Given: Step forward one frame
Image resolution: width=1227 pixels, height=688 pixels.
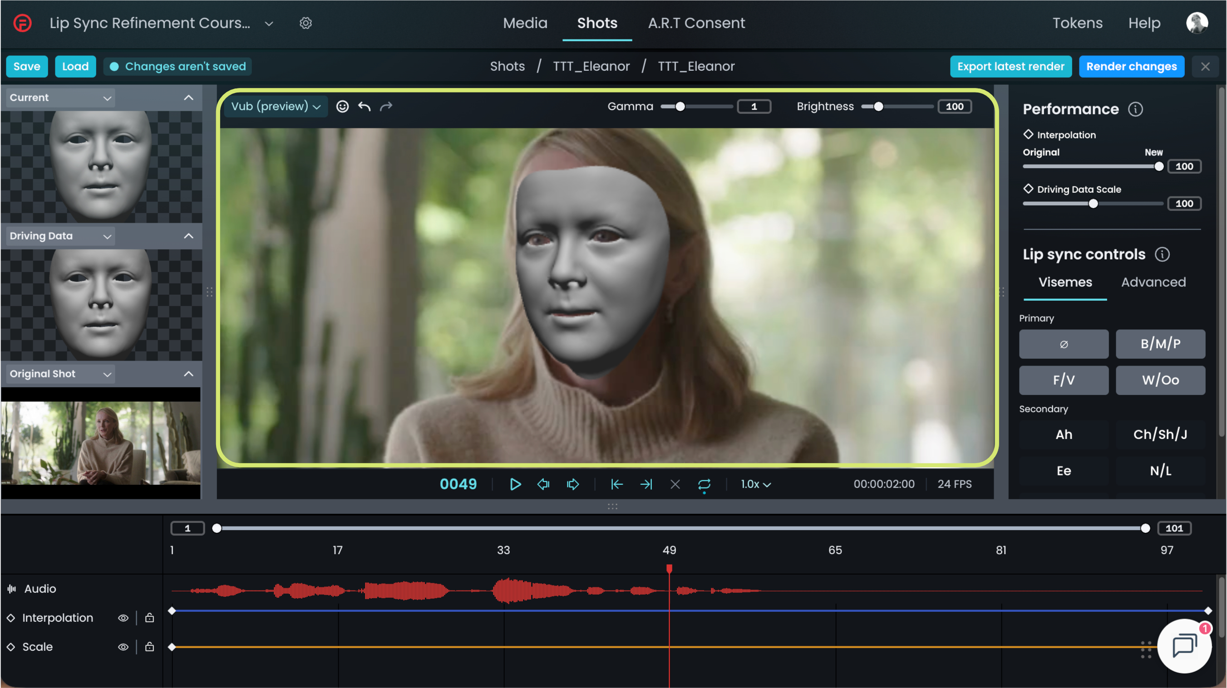Looking at the screenshot, I should [573, 484].
